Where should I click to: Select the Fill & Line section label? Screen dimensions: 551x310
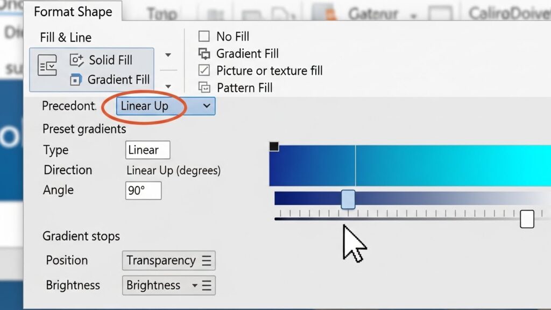(66, 38)
